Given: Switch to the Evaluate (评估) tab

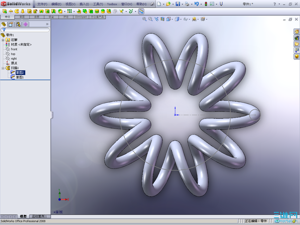Looking at the screenshot, I should click(66, 17).
